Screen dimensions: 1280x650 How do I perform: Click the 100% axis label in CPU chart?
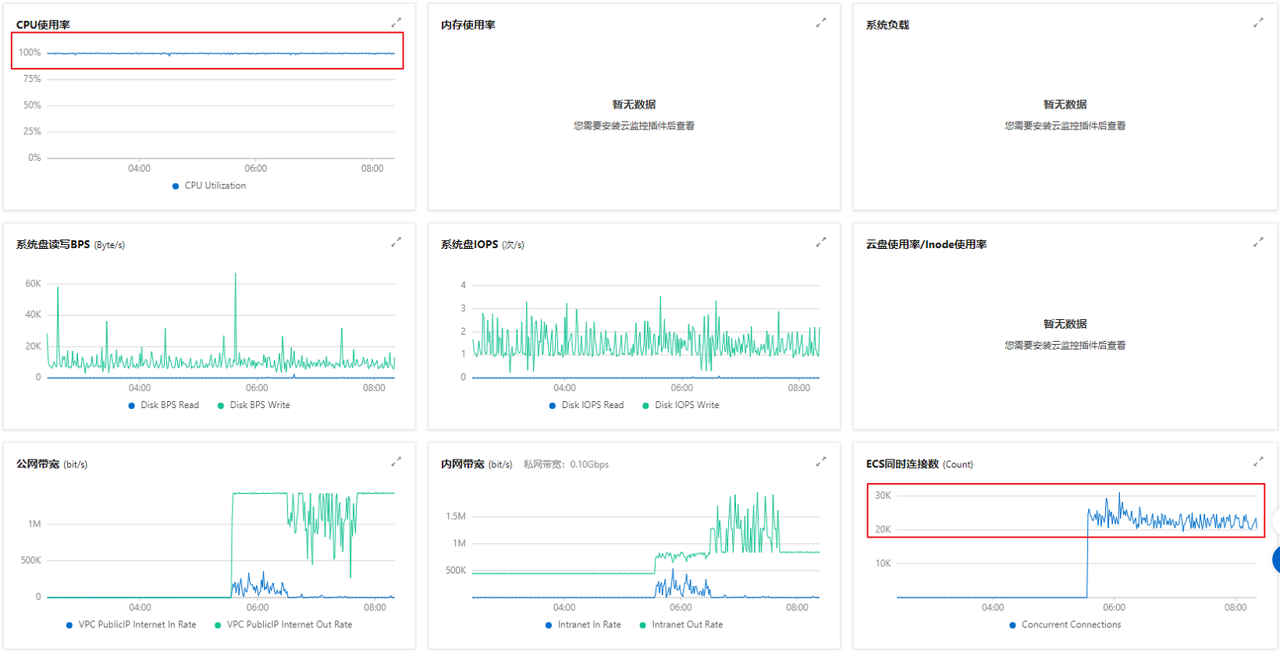coord(30,52)
